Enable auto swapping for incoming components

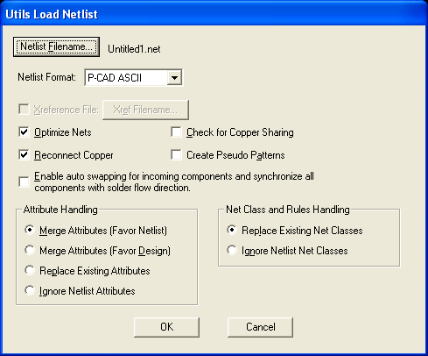click(24, 182)
